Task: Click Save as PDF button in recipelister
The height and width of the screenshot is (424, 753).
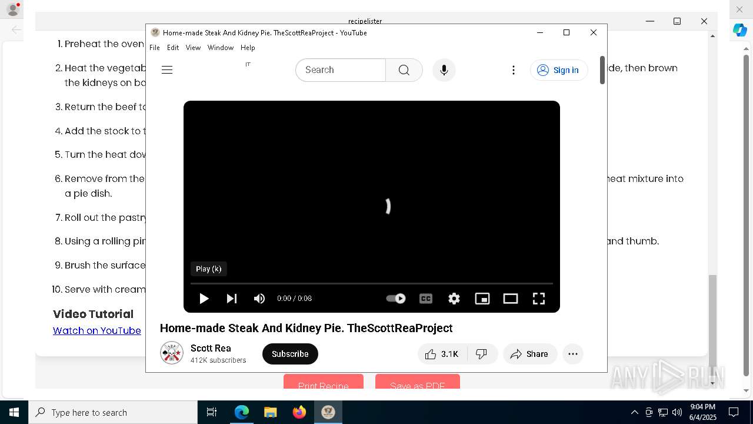Action: [418, 382]
